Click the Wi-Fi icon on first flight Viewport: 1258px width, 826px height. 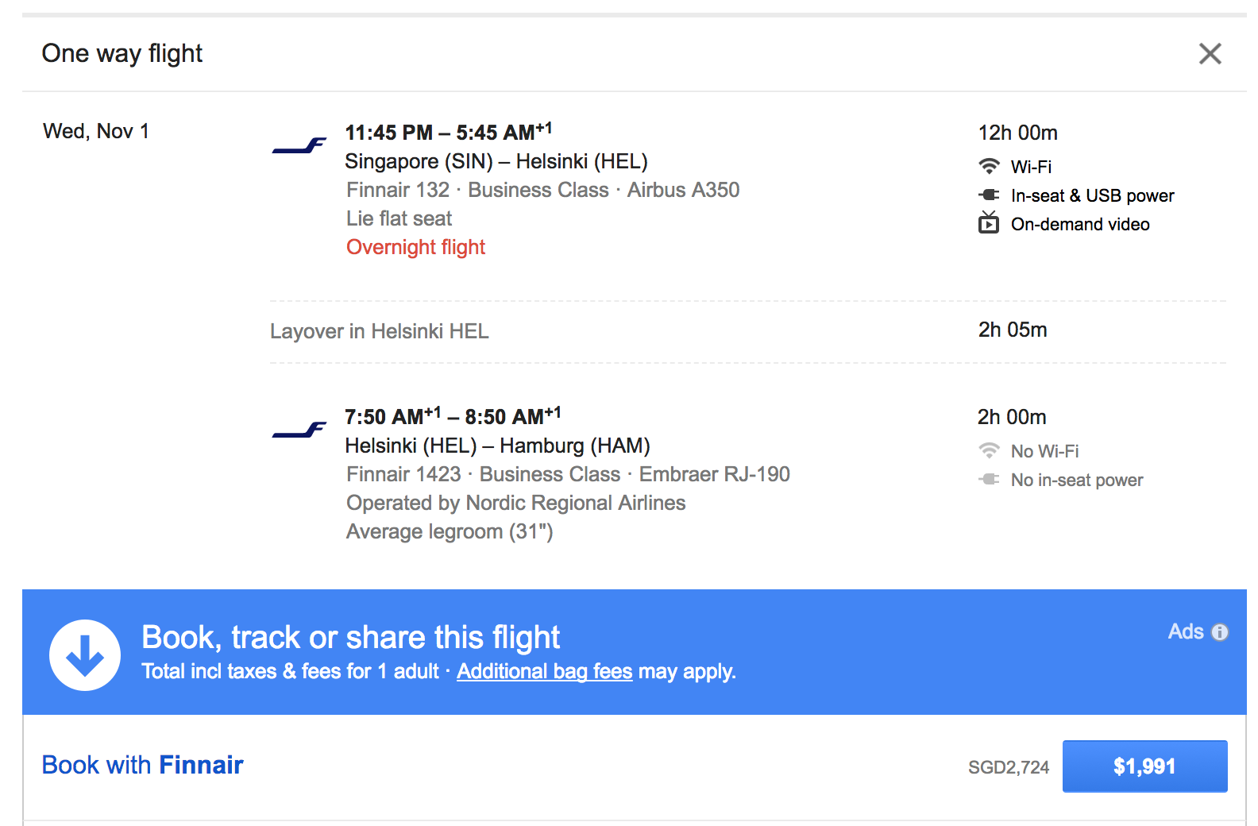[x=989, y=167]
